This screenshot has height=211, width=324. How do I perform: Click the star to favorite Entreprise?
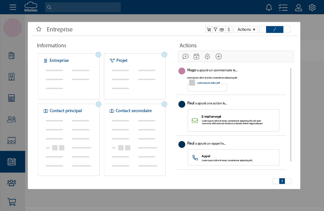(39, 29)
